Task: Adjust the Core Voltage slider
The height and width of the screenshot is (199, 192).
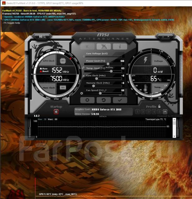Action: click(x=103, y=57)
